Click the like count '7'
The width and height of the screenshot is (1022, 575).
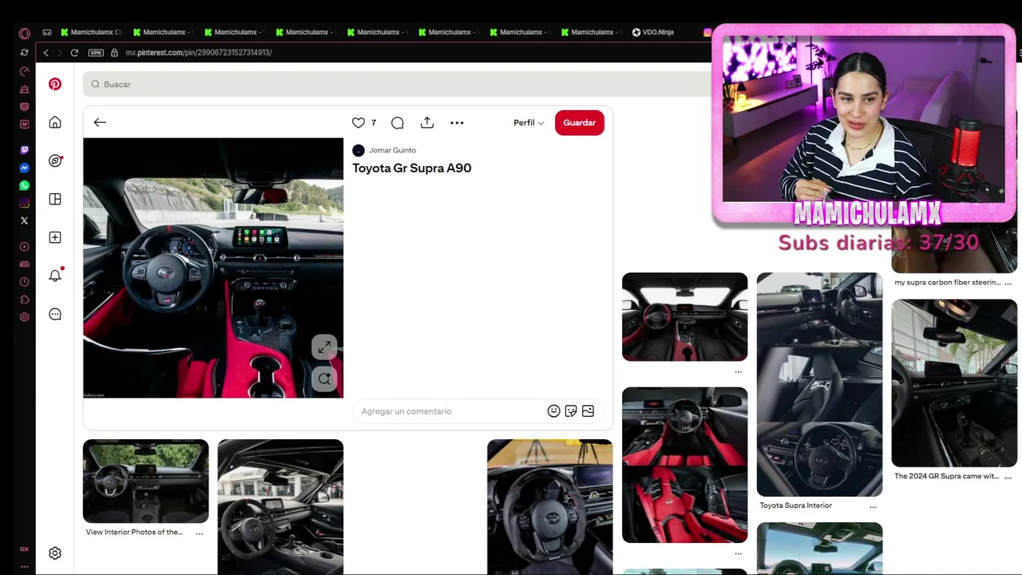pyautogui.click(x=373, y=123)
